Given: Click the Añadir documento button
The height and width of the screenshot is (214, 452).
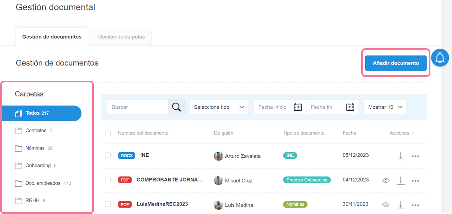Looking at the screenshot, I should point(396,63).
